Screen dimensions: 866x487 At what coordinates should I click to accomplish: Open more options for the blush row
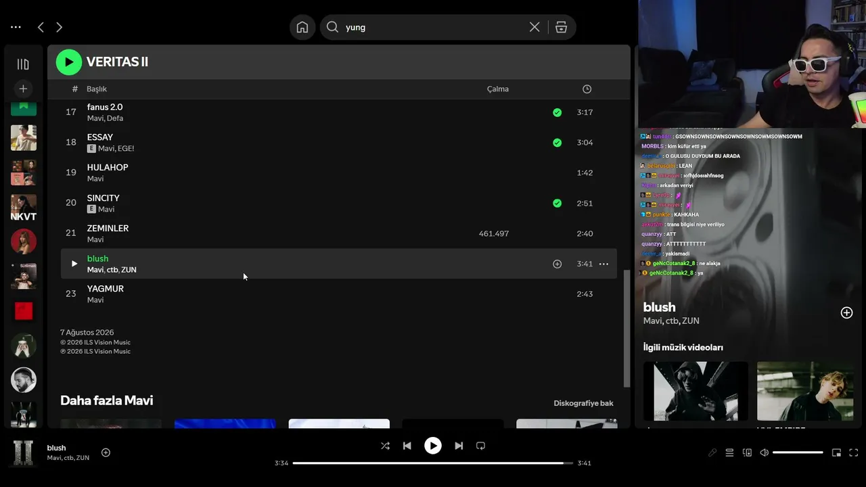pyautogui.click(x=603, y=264)
